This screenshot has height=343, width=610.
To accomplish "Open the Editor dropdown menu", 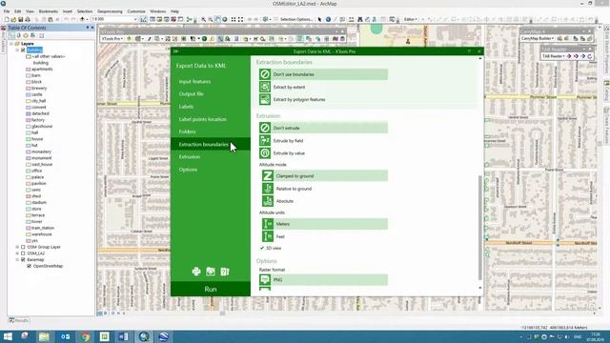I will pos(411,19).
